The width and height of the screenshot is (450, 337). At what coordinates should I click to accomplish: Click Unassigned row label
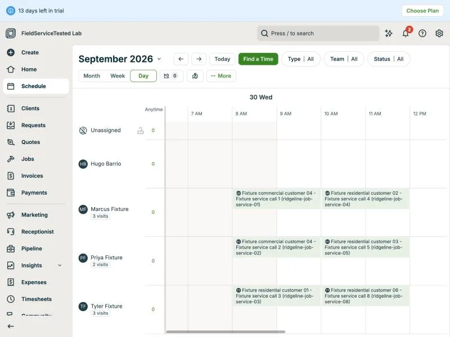click(x=106, y=131)
